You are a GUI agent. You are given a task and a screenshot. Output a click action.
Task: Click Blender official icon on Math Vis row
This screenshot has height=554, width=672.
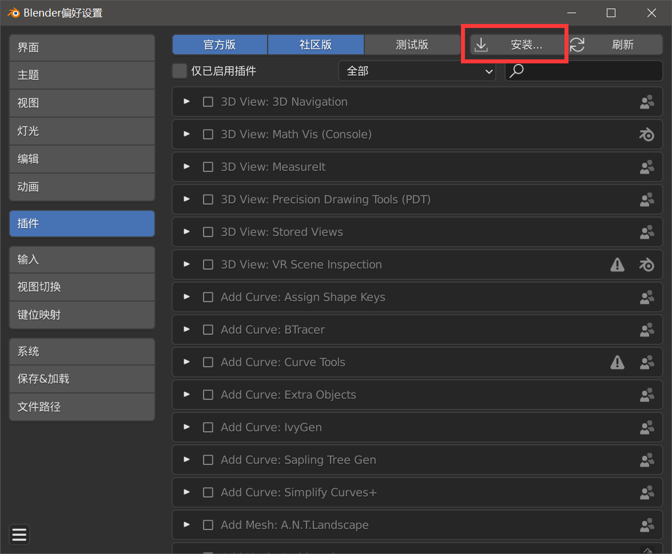tap(647, 134)
